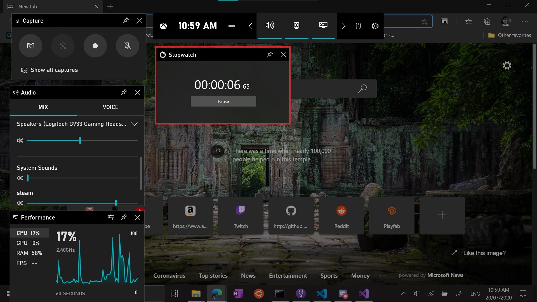Switch to the VOICE tab

click(x=110, y=107)
